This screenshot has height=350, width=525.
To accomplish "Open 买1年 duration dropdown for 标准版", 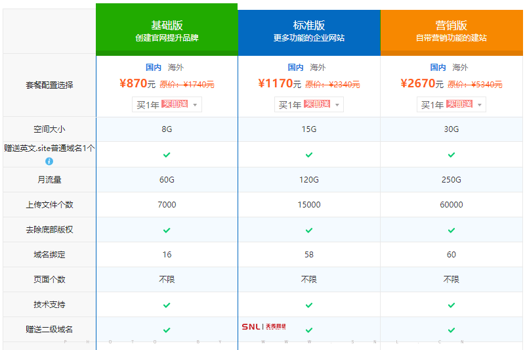I will click(x=309, y=104).
